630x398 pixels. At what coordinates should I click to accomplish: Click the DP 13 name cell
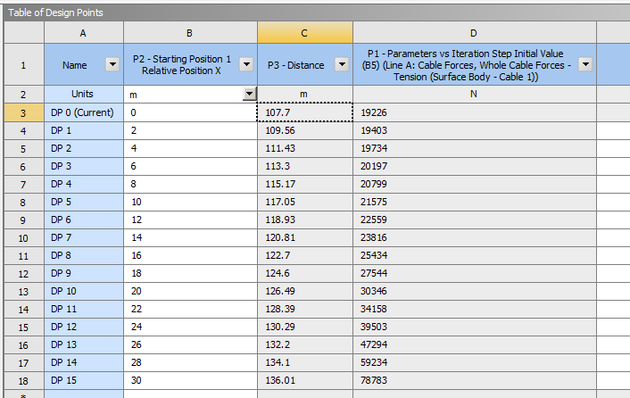point(84,345)
